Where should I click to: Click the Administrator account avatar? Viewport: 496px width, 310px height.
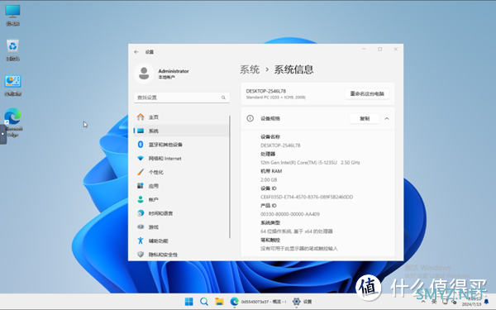click(144, 74)
